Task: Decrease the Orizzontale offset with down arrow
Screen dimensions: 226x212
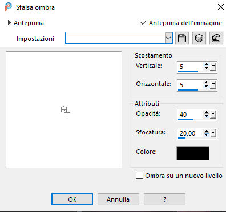Action: coord(206,87)
